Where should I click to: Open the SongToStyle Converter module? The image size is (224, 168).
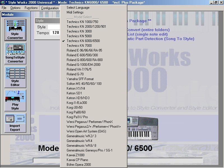[15, 53]
